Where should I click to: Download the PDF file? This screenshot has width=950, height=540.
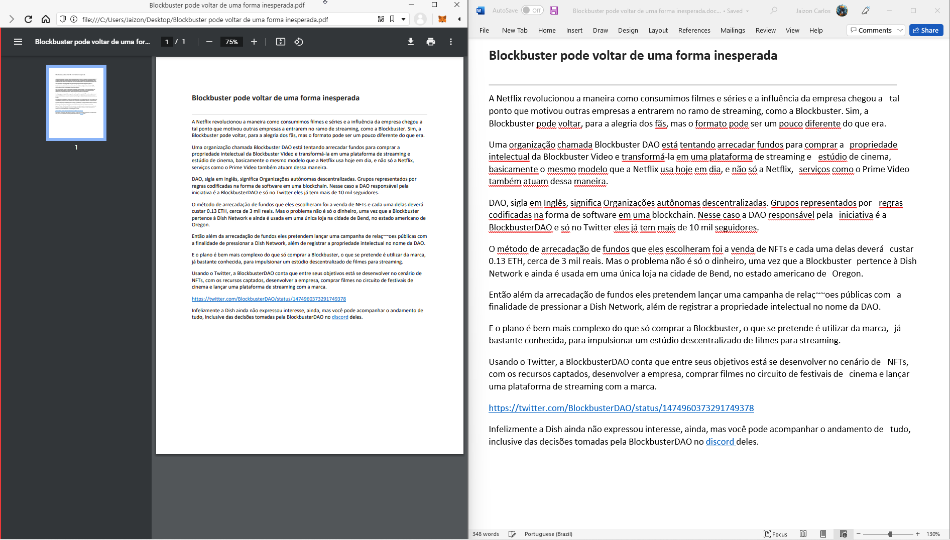click(x=411, y=42)
